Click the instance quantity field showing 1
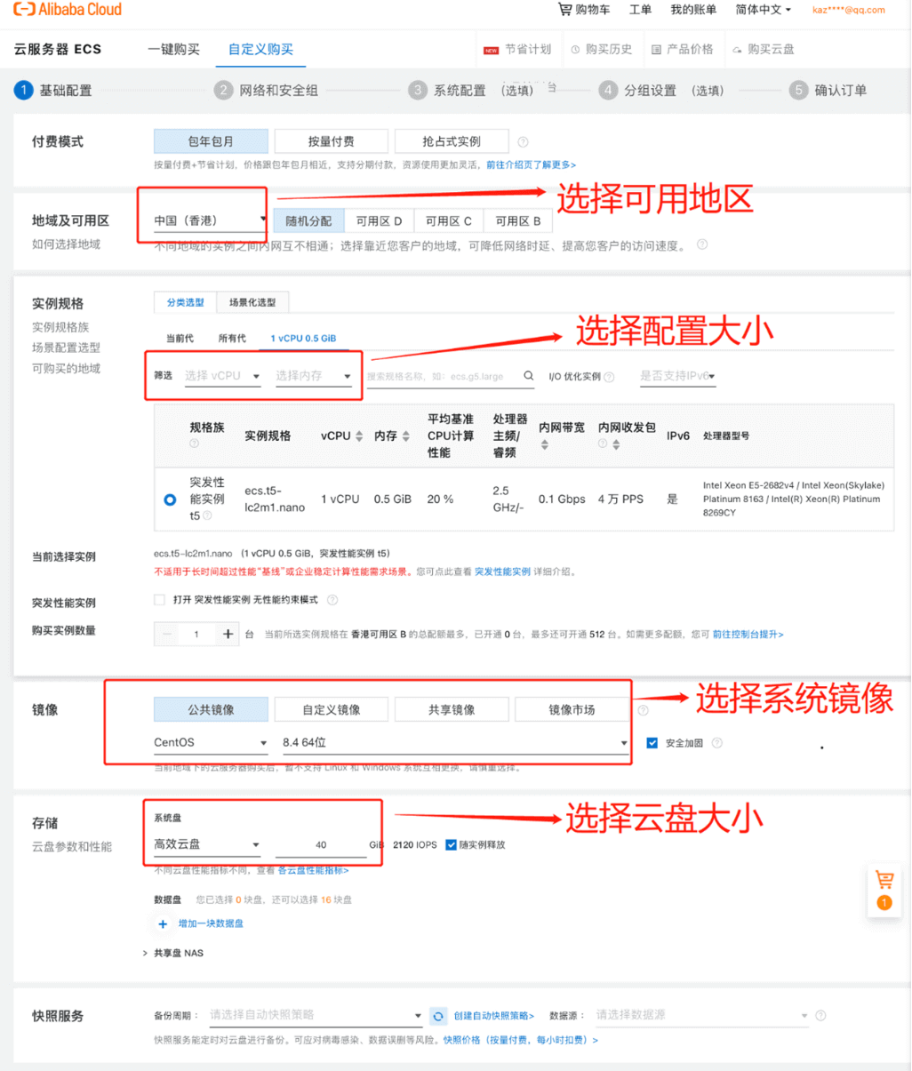912x1071 pixels. 196,635
